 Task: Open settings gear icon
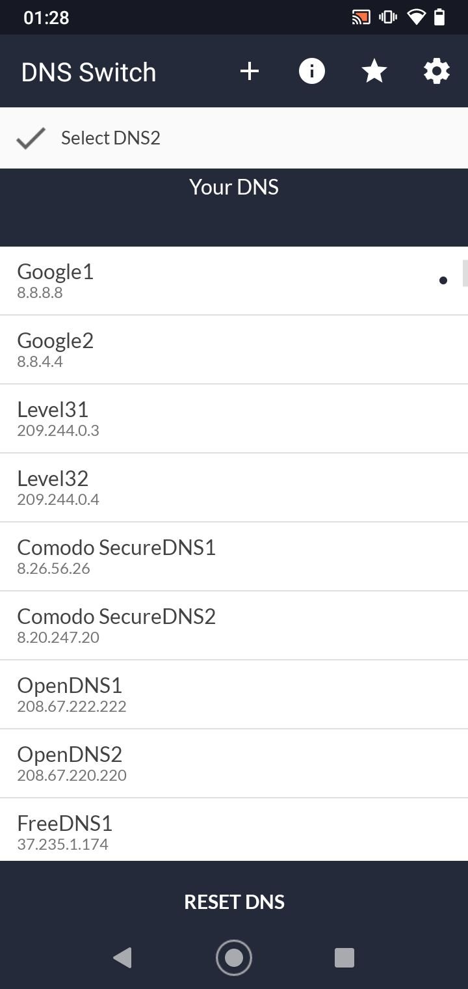[437, 72]
